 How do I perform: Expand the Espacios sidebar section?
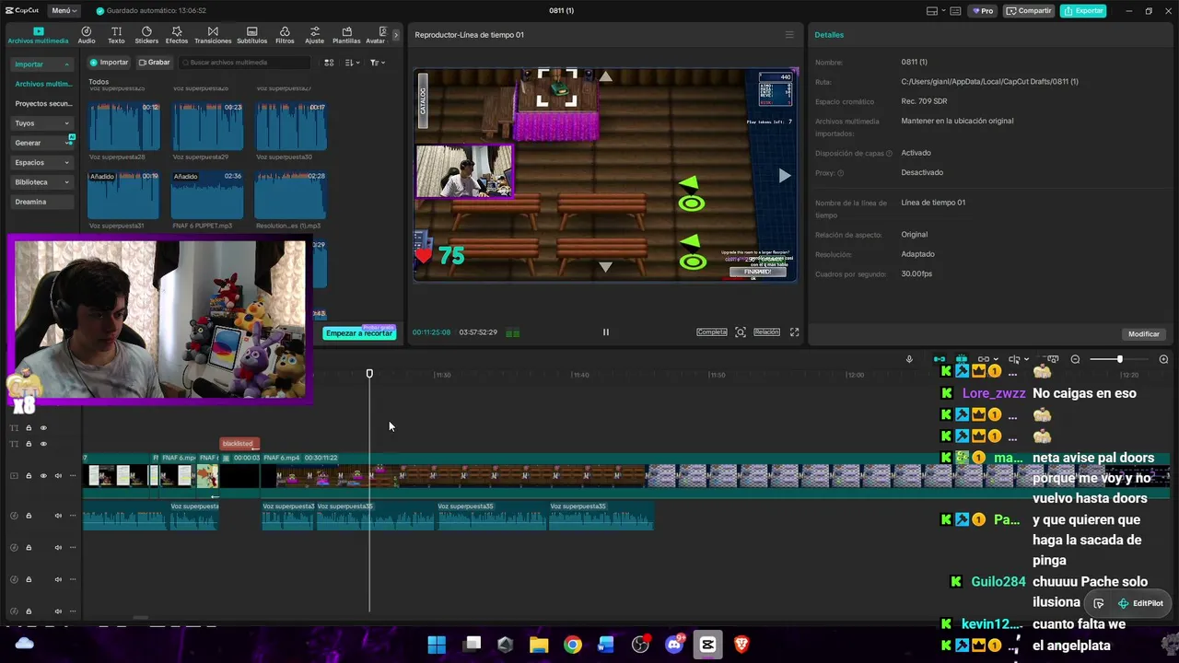[42, 162]
